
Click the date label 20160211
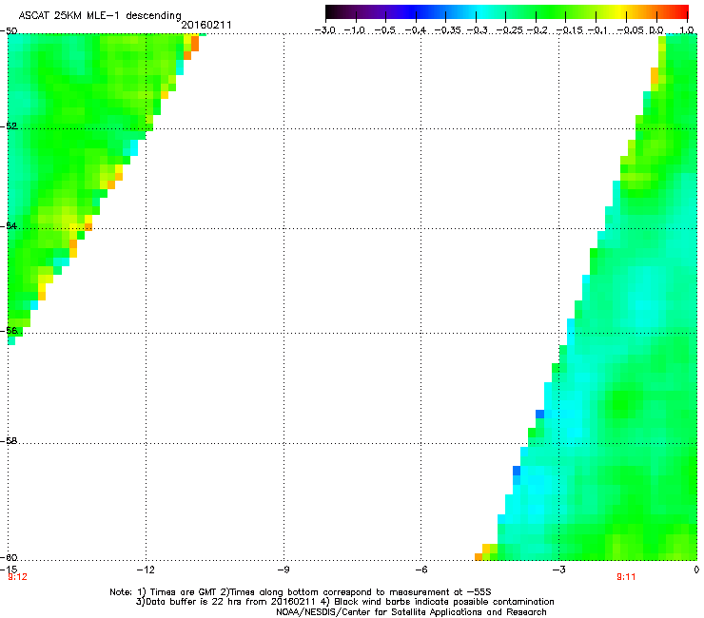click(206, 25)
